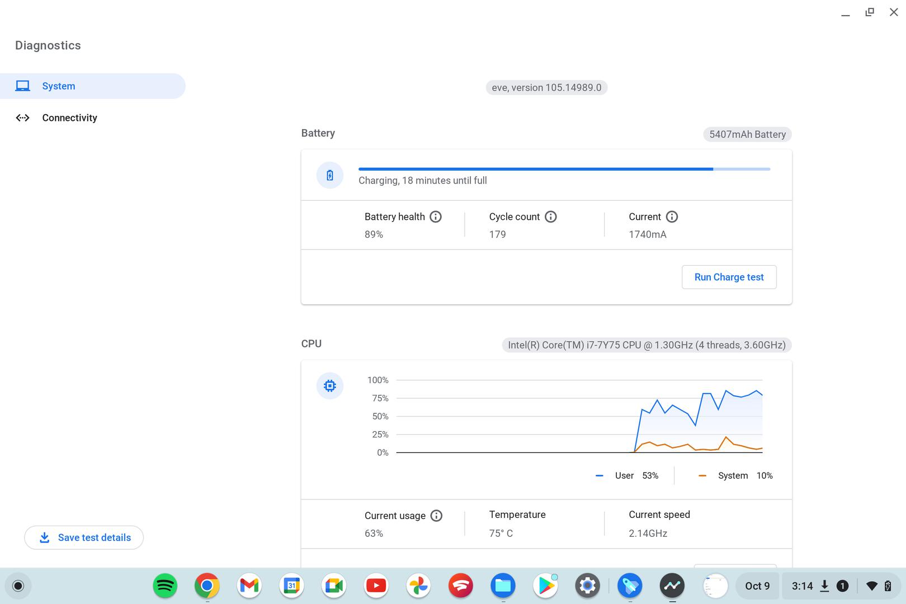Open Files app from the shelf
The width and height of the screenshot is (906, 604).
pos(503,586)
